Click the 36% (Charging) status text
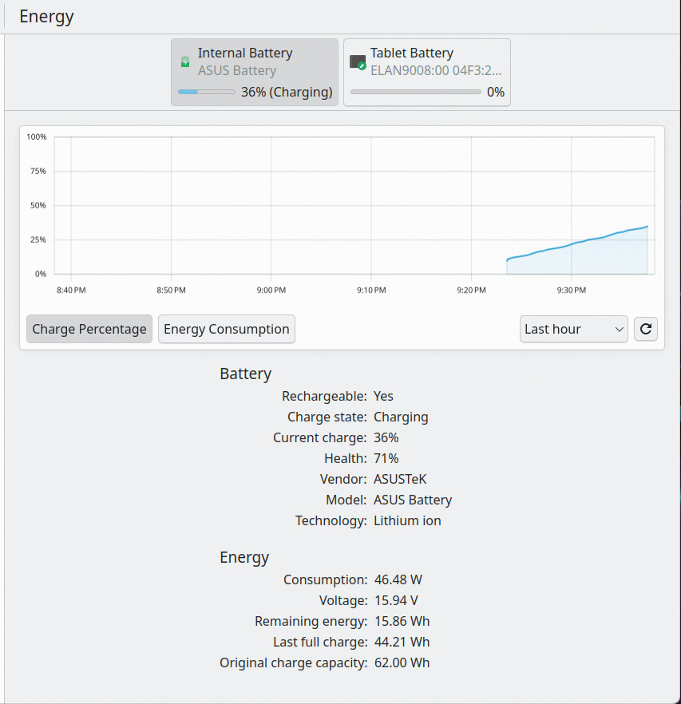Screen dimensions: 681x704 (287, 92)
